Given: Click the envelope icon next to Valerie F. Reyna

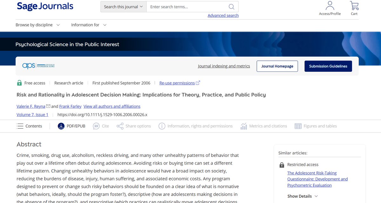Looking at the screenshot, I should pyautogui.click(x=48, y=106).
